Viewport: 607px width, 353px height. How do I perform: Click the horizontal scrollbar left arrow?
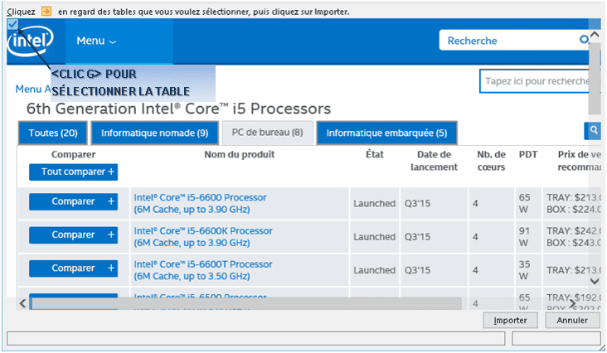point(22,303)
